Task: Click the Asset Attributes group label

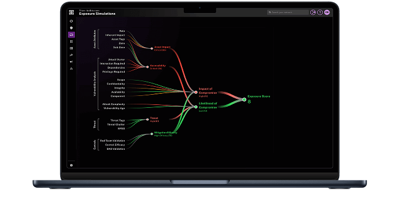Action: [95, 39]
